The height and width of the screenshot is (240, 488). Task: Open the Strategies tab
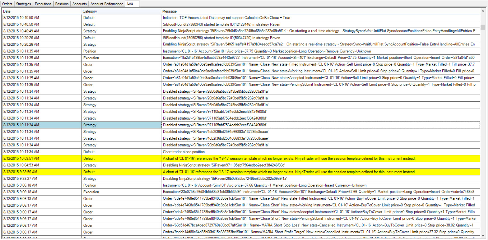coord(23,4)
